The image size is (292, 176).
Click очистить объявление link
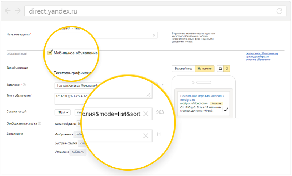[x=258, y=60]
